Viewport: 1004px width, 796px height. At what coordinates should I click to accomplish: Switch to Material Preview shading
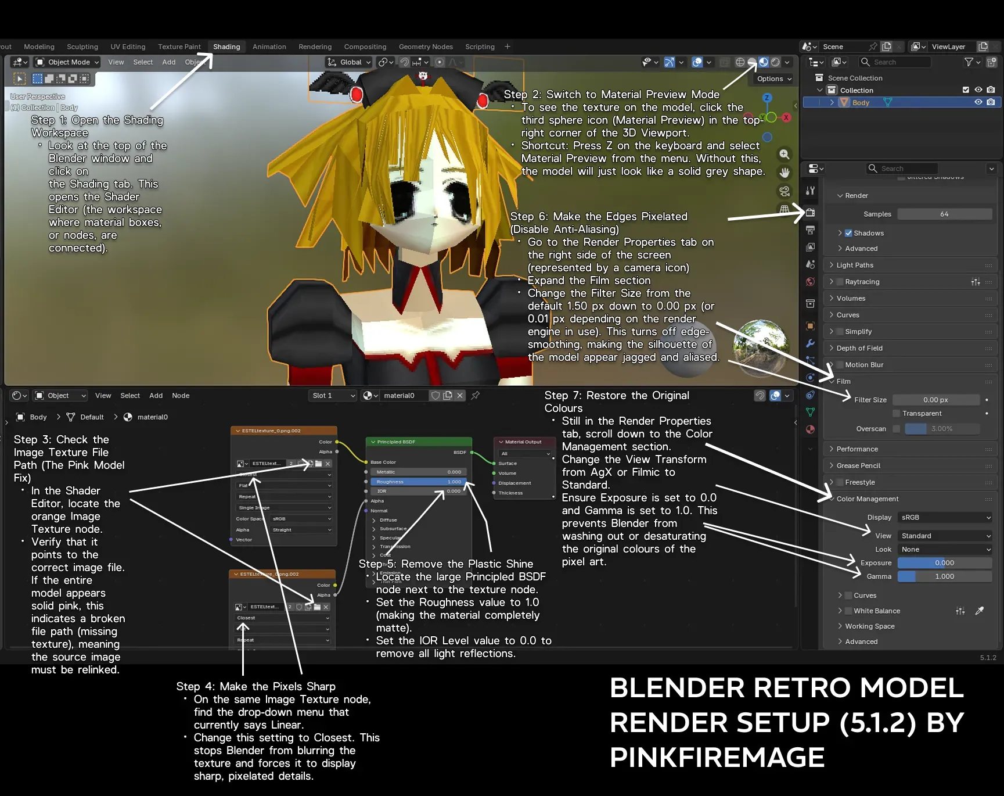[x=764, y=62]
